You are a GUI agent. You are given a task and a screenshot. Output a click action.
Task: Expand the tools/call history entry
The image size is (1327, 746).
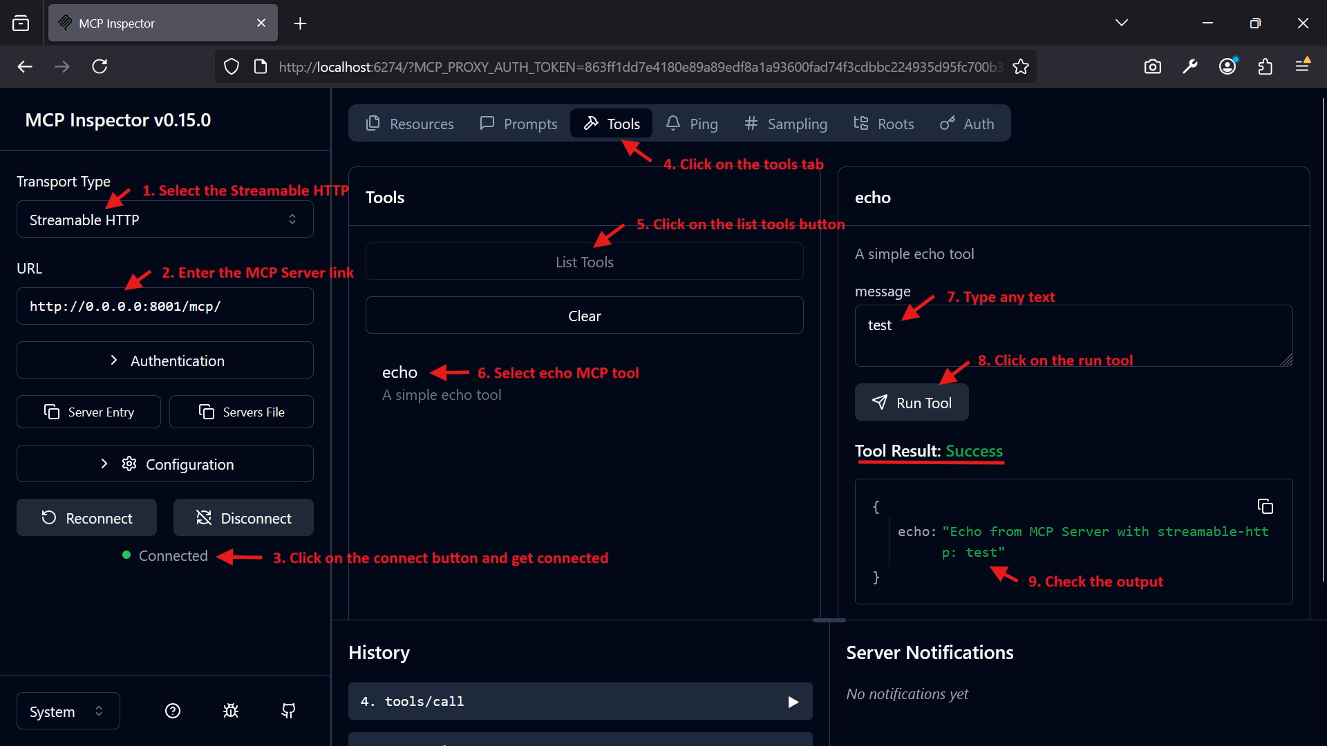pyautogui.click(x=581, y=701)
